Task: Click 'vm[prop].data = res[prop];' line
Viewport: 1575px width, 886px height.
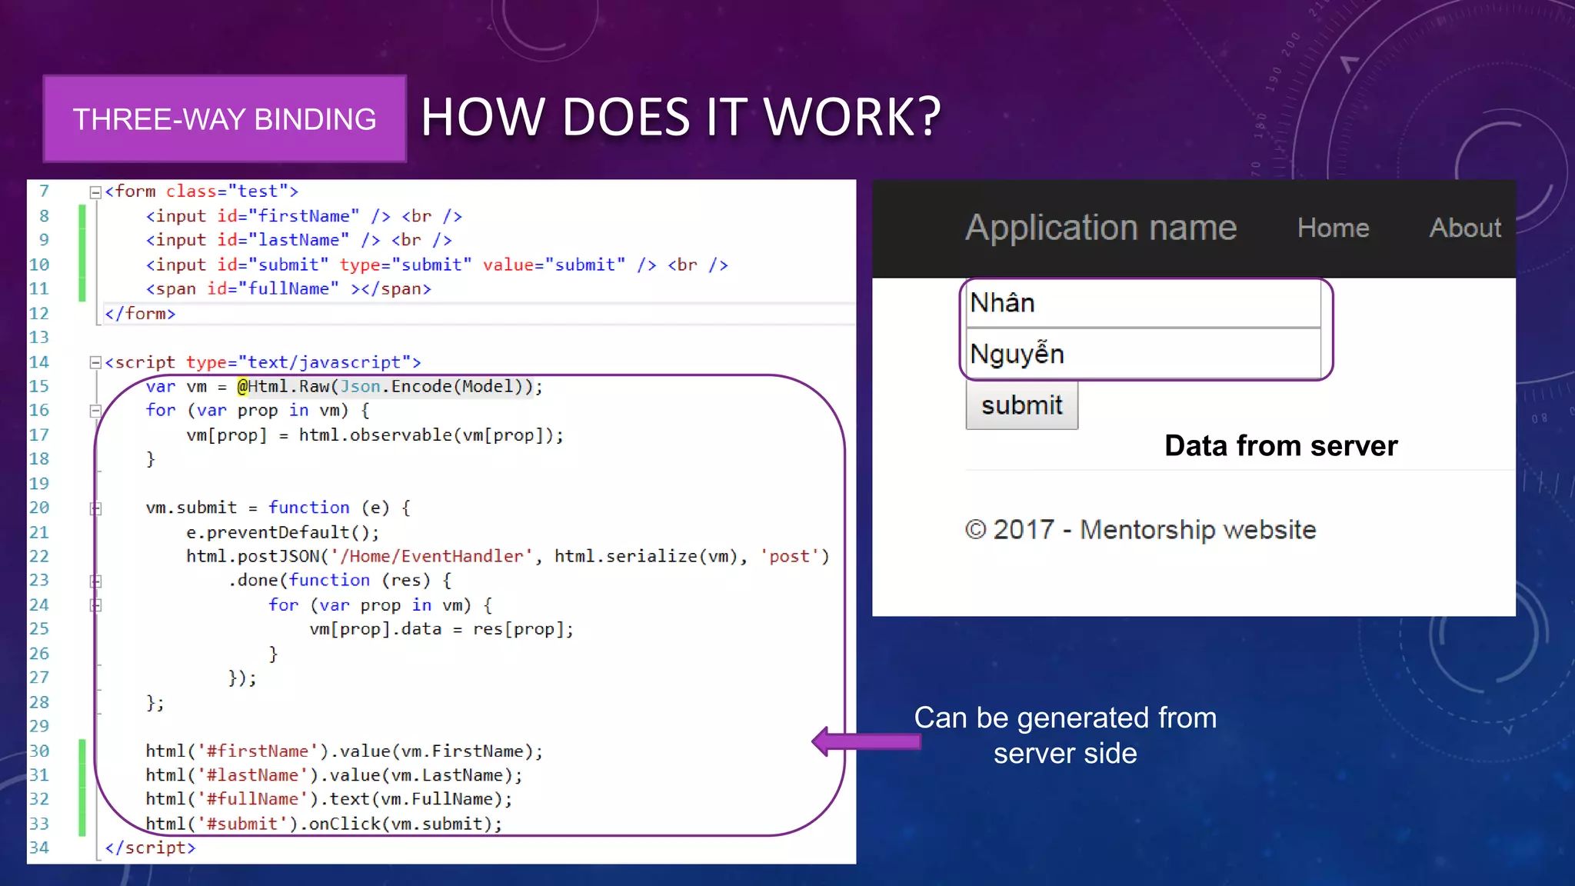Action: coord(441,629)
